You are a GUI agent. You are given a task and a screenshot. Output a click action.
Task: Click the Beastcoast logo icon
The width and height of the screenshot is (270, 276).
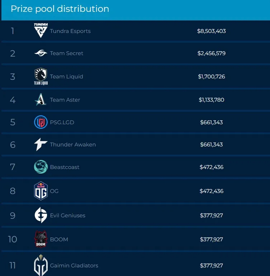(41, 167)
